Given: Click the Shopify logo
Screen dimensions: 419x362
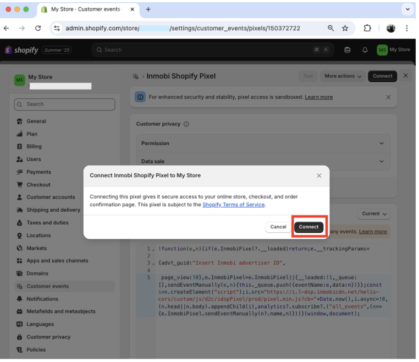Looking at the screenshot, I should [x=21, y=50].
